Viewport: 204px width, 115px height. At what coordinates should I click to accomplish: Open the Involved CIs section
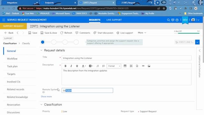coord(19,82)
